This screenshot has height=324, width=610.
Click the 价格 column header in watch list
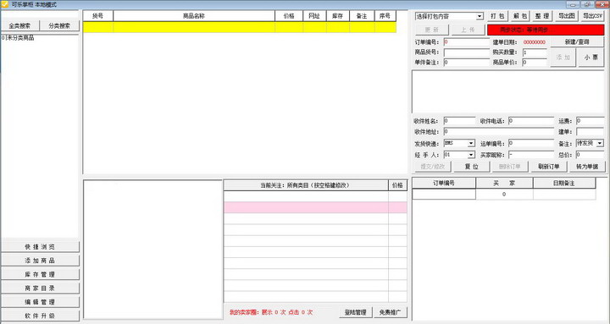397,185
